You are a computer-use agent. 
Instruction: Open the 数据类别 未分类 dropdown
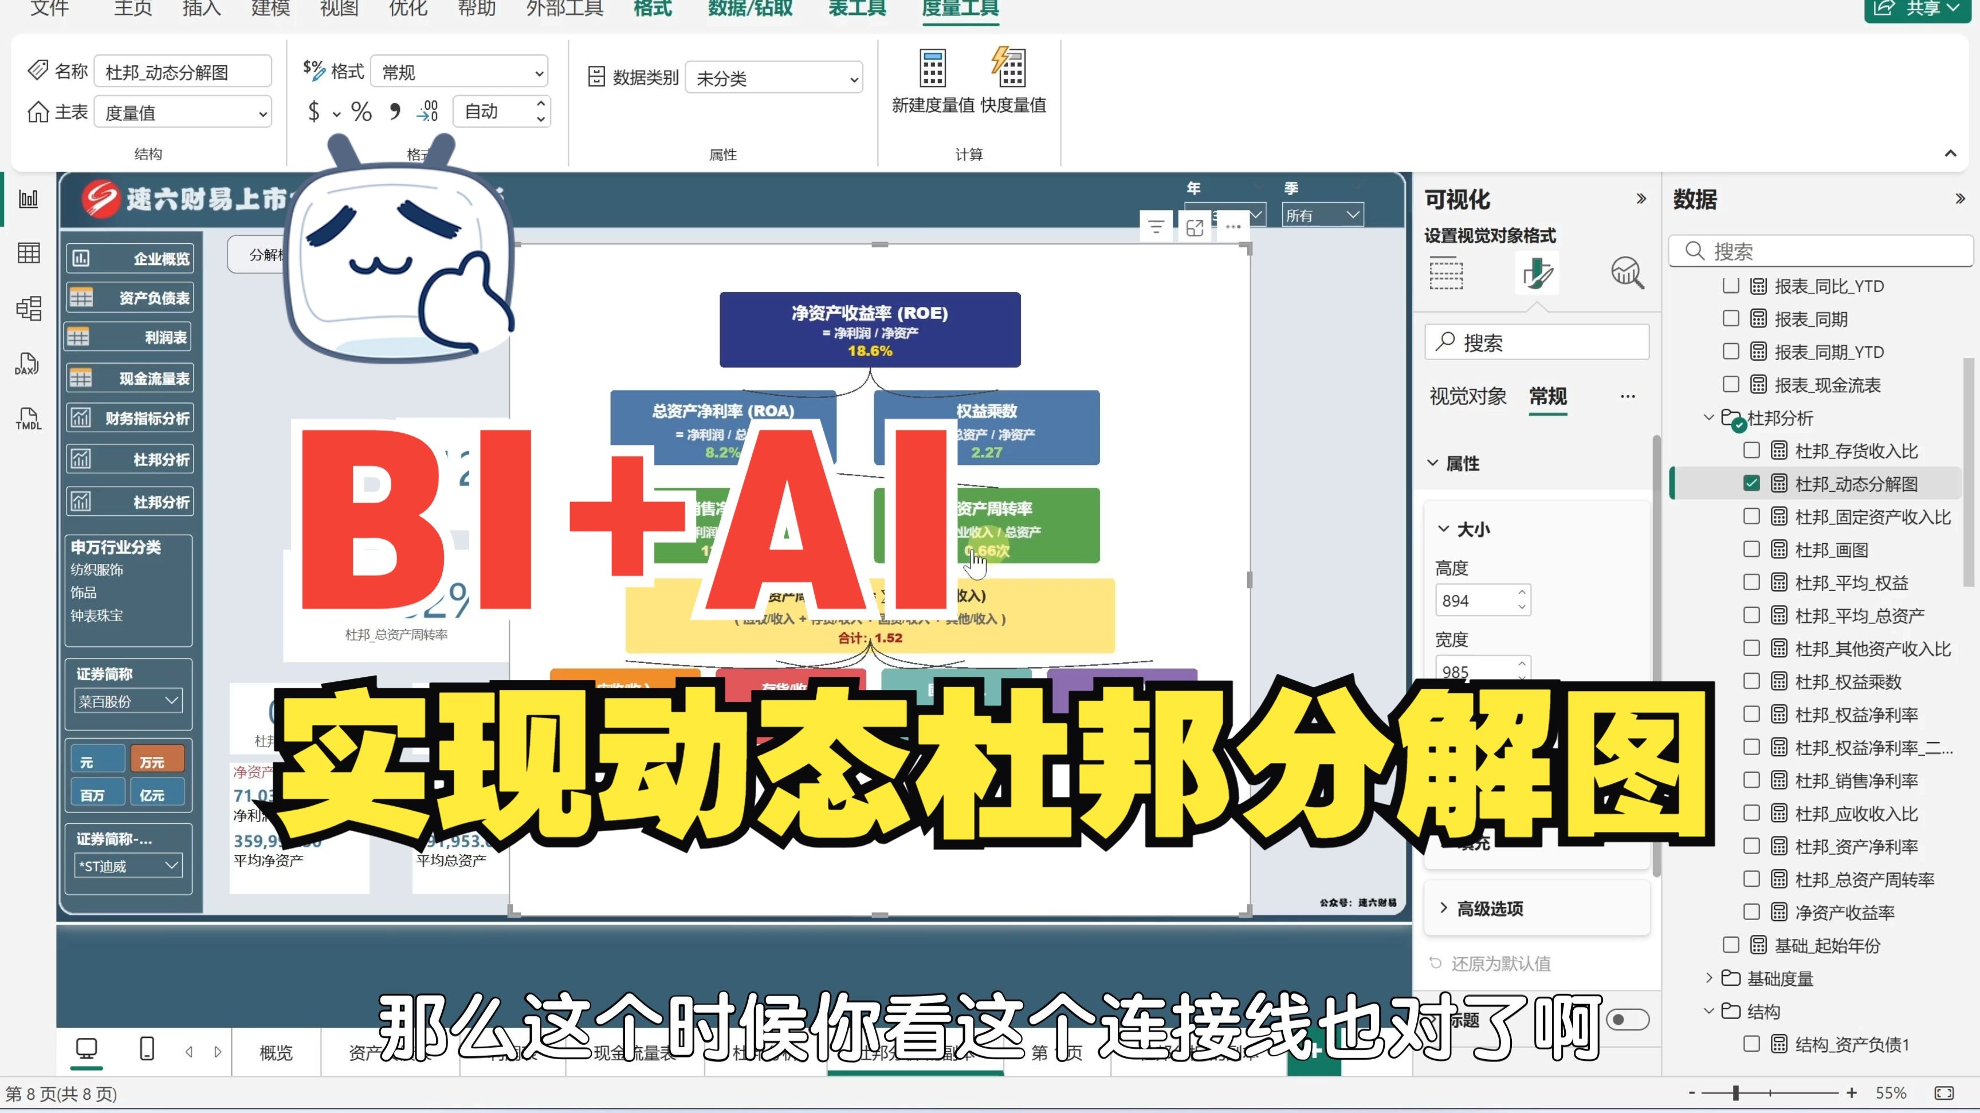(x=773, y=78)
